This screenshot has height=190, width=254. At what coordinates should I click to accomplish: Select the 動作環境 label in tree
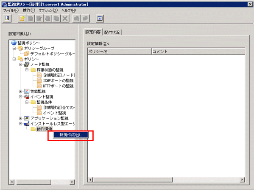click(x=44, y=129)
